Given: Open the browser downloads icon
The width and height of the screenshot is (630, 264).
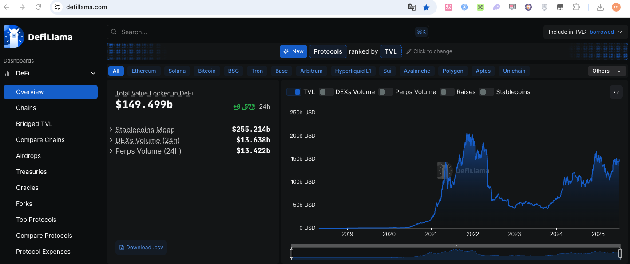Looking at the screenshot, I should click(x=600, y=7).
